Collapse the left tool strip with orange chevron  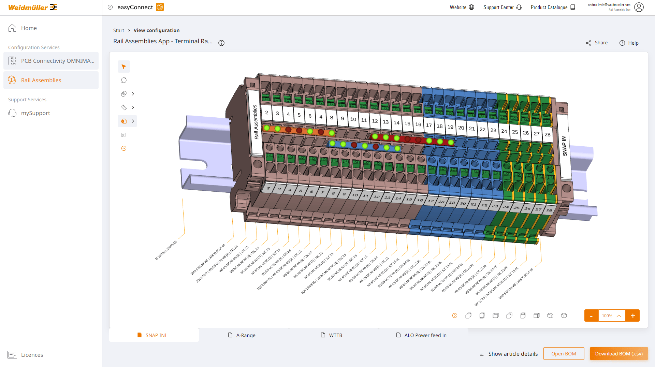[124, 148]
